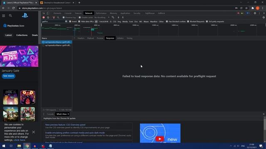Click the export HAR download arrow
This screenshot has width=266, height=149.
click(x=123, y=17)
